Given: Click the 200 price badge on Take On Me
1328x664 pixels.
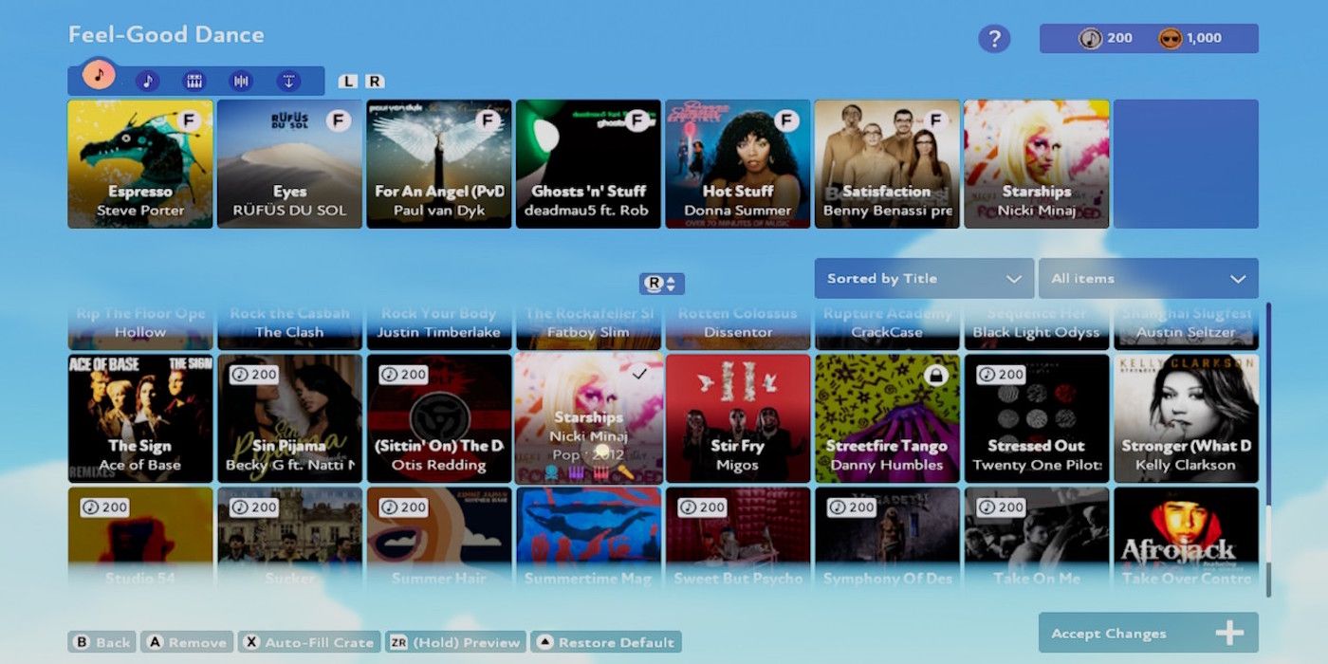Looking at the screenshot, I should [1002, 507].
